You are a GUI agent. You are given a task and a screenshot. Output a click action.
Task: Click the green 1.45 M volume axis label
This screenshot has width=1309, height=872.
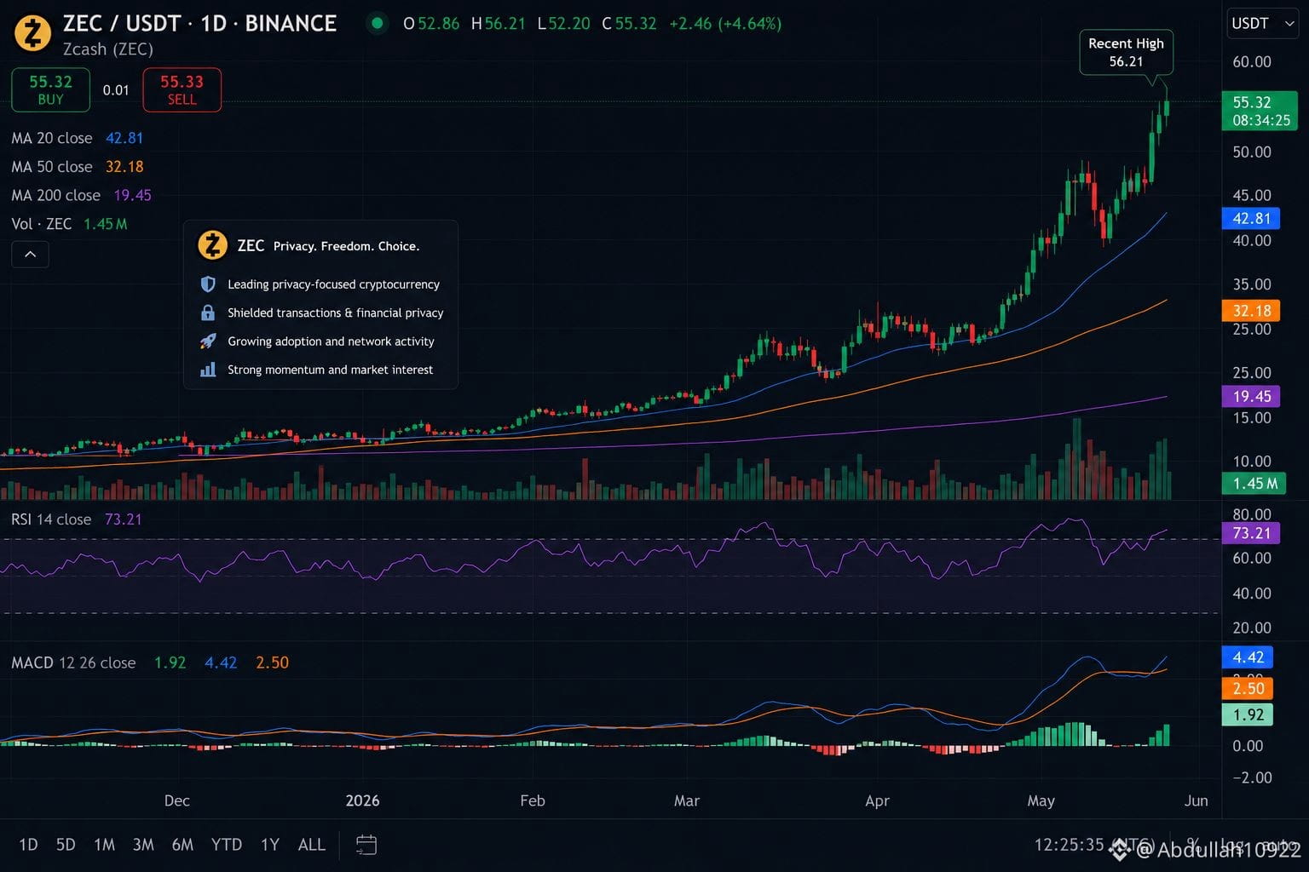[1254, 484]
